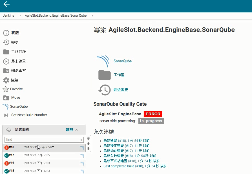This screenshot has width=252, height=174.
Task: Click the 最近變更 large history icon
Action: (x=104, y=90)
